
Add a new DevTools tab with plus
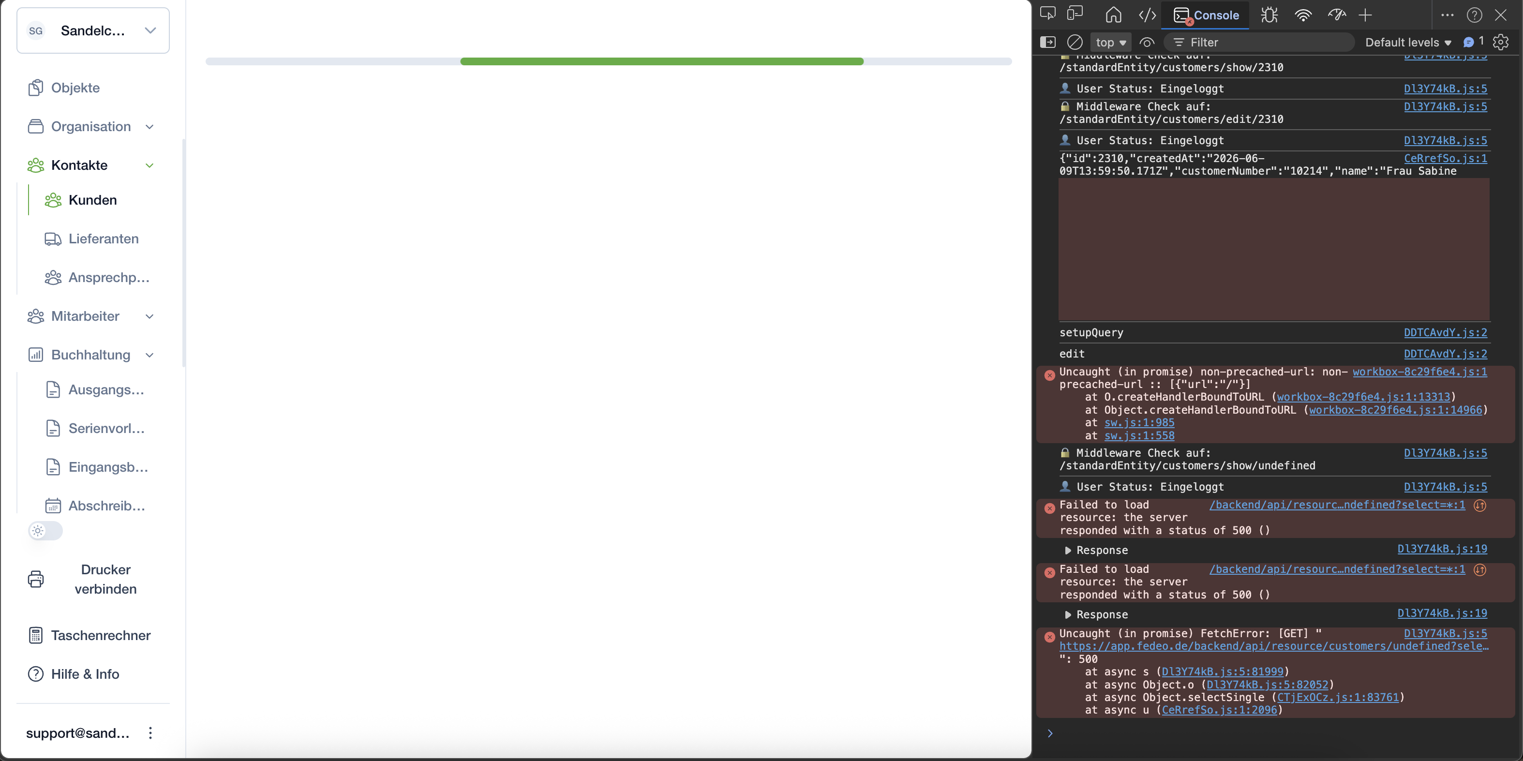[1365, 15]
